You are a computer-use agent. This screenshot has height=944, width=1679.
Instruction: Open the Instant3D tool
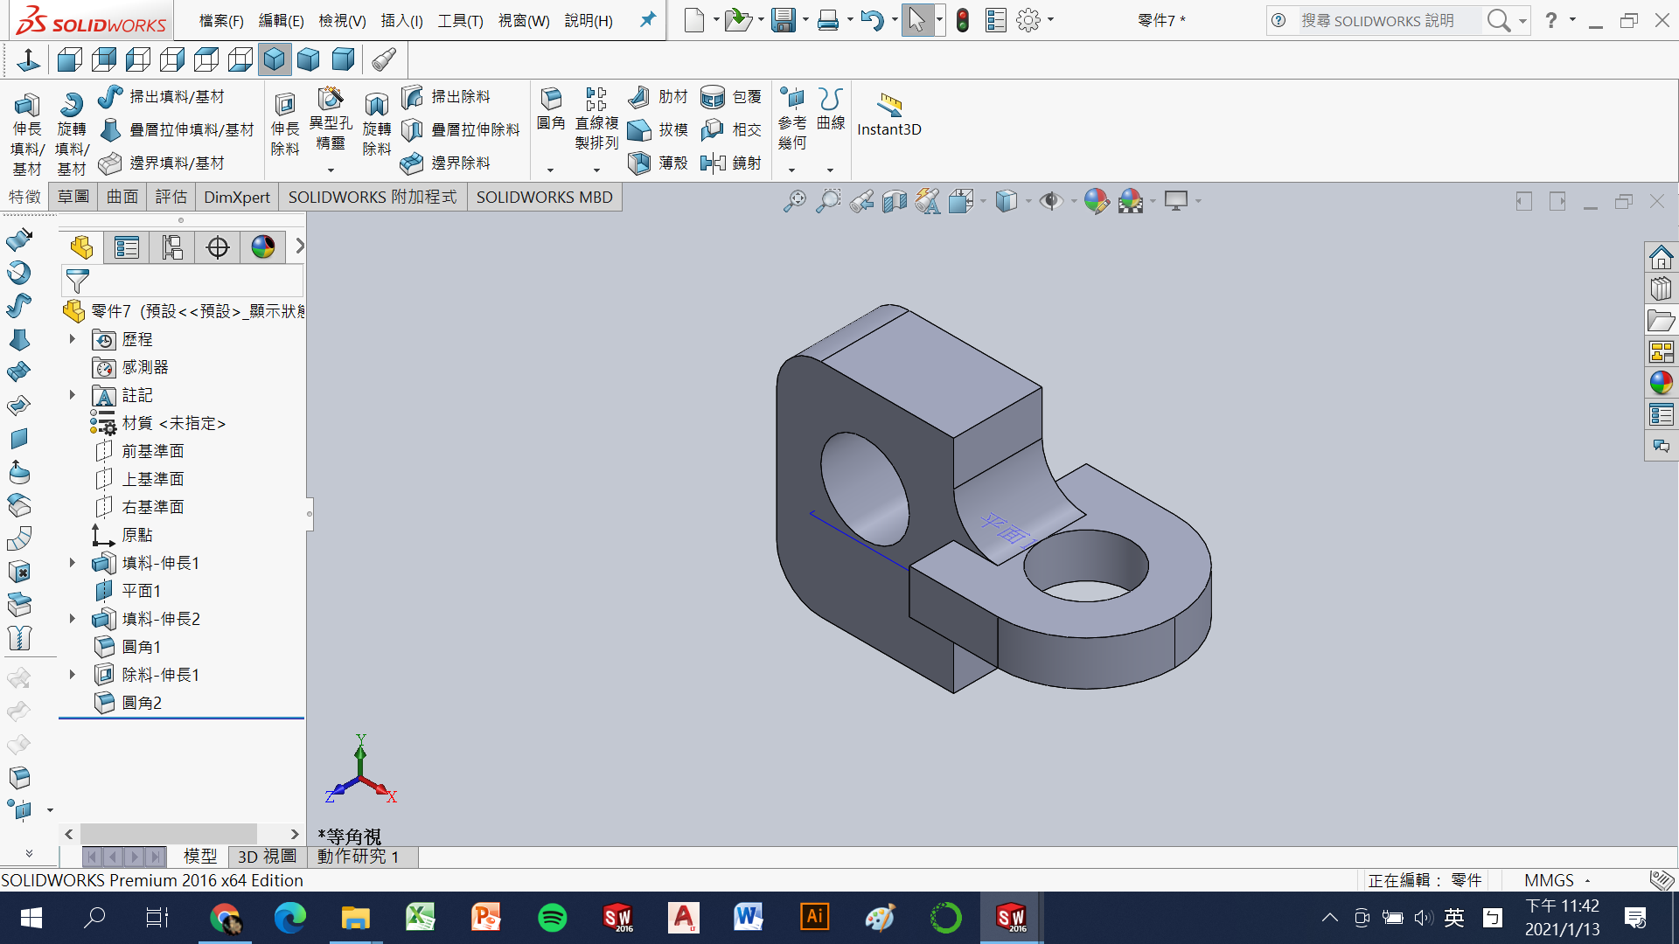click(x=888, y=105)
